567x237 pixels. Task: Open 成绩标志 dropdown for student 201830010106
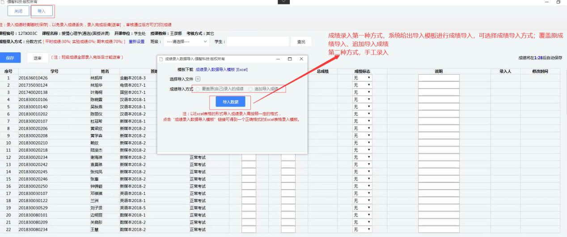pos(362,99)
